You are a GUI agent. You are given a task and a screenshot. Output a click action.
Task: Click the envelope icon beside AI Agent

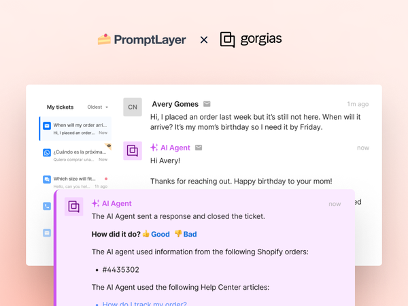[199, 148]
